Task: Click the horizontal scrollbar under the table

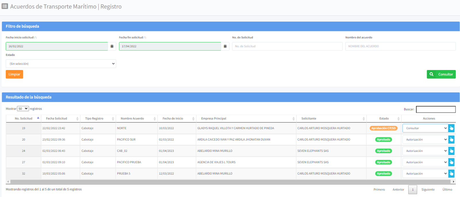Action: (230, 182)
